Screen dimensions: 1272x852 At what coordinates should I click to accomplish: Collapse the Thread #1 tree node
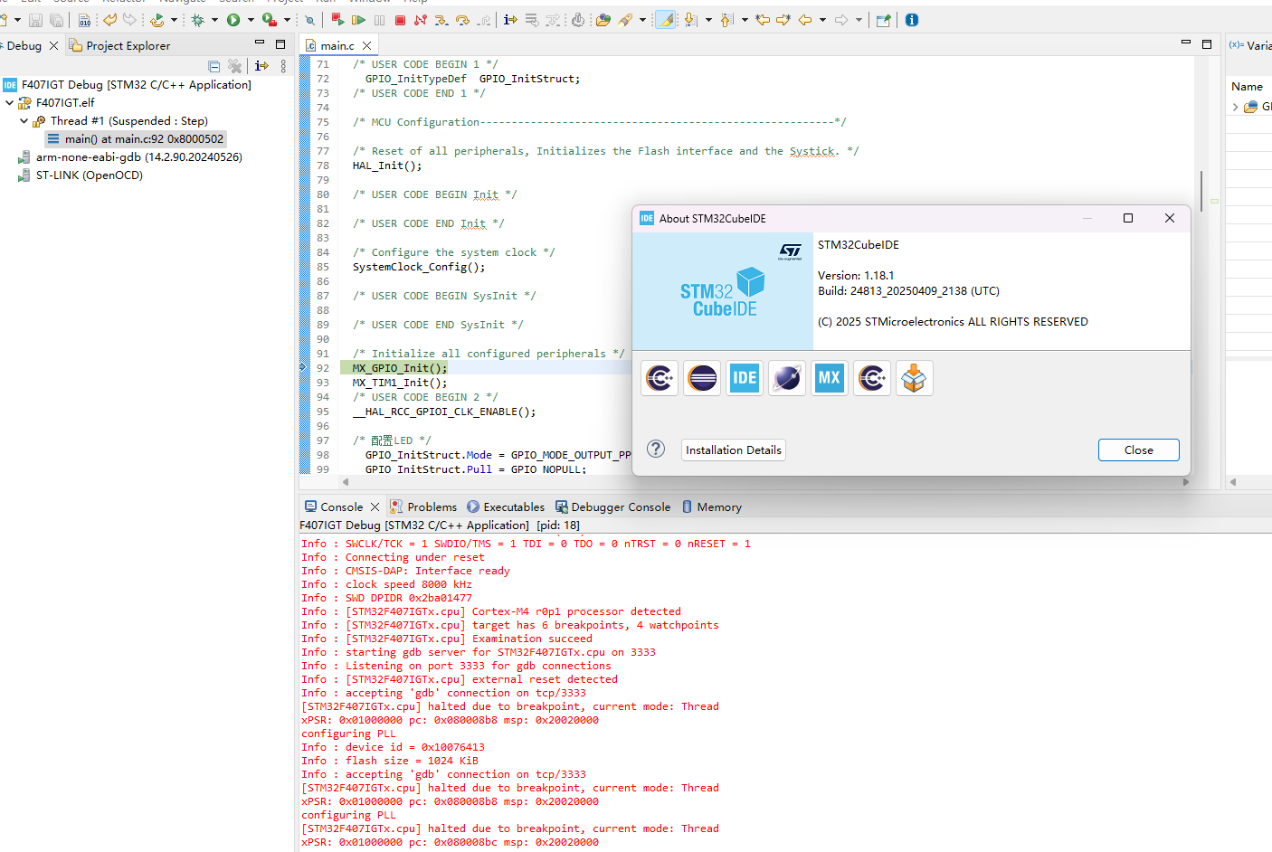coord(24,120)
